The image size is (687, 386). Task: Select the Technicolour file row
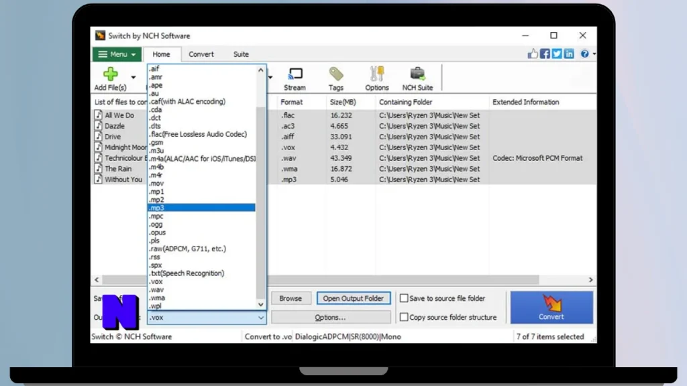coord(344,158)
